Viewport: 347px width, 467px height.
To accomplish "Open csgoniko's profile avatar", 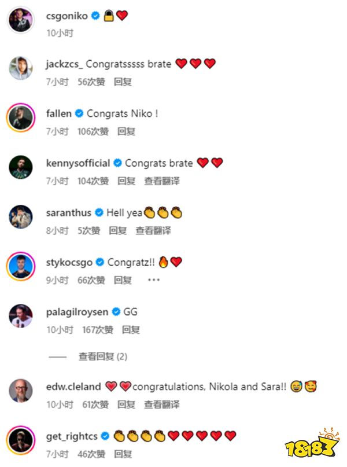I will pyautogui.click(x=21, y=20).
